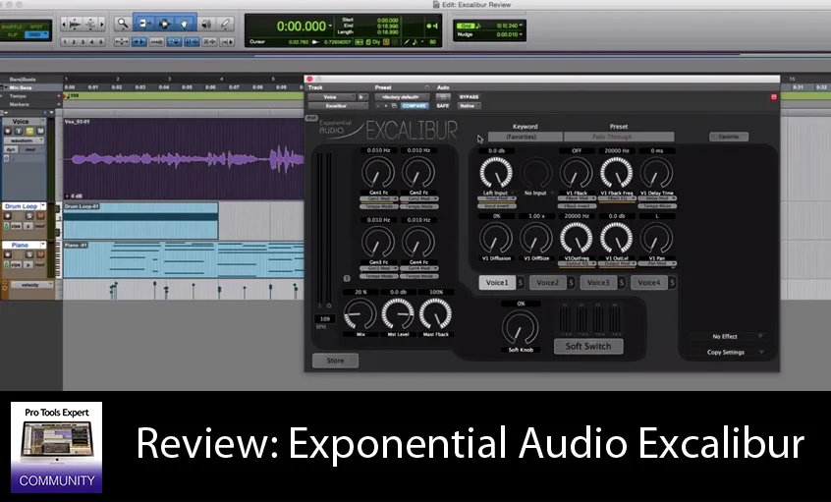Toggle Insertion Follows Playback button
This screenshot has width=831, height=502.
tap(227, 41)
